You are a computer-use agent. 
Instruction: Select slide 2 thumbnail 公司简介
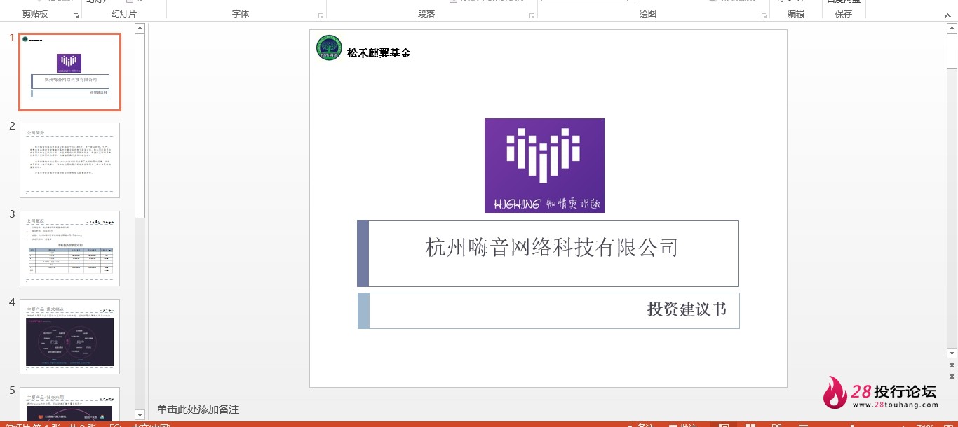[70, 160]
